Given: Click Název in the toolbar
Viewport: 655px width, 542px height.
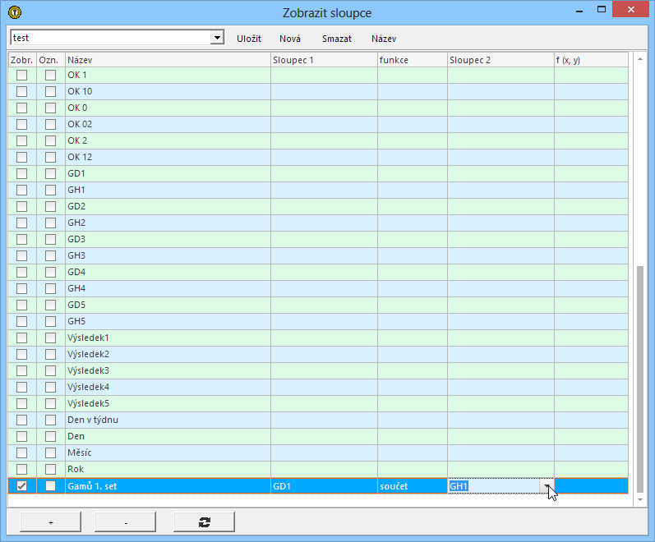Looking at the screenshot, I should 384,39.
